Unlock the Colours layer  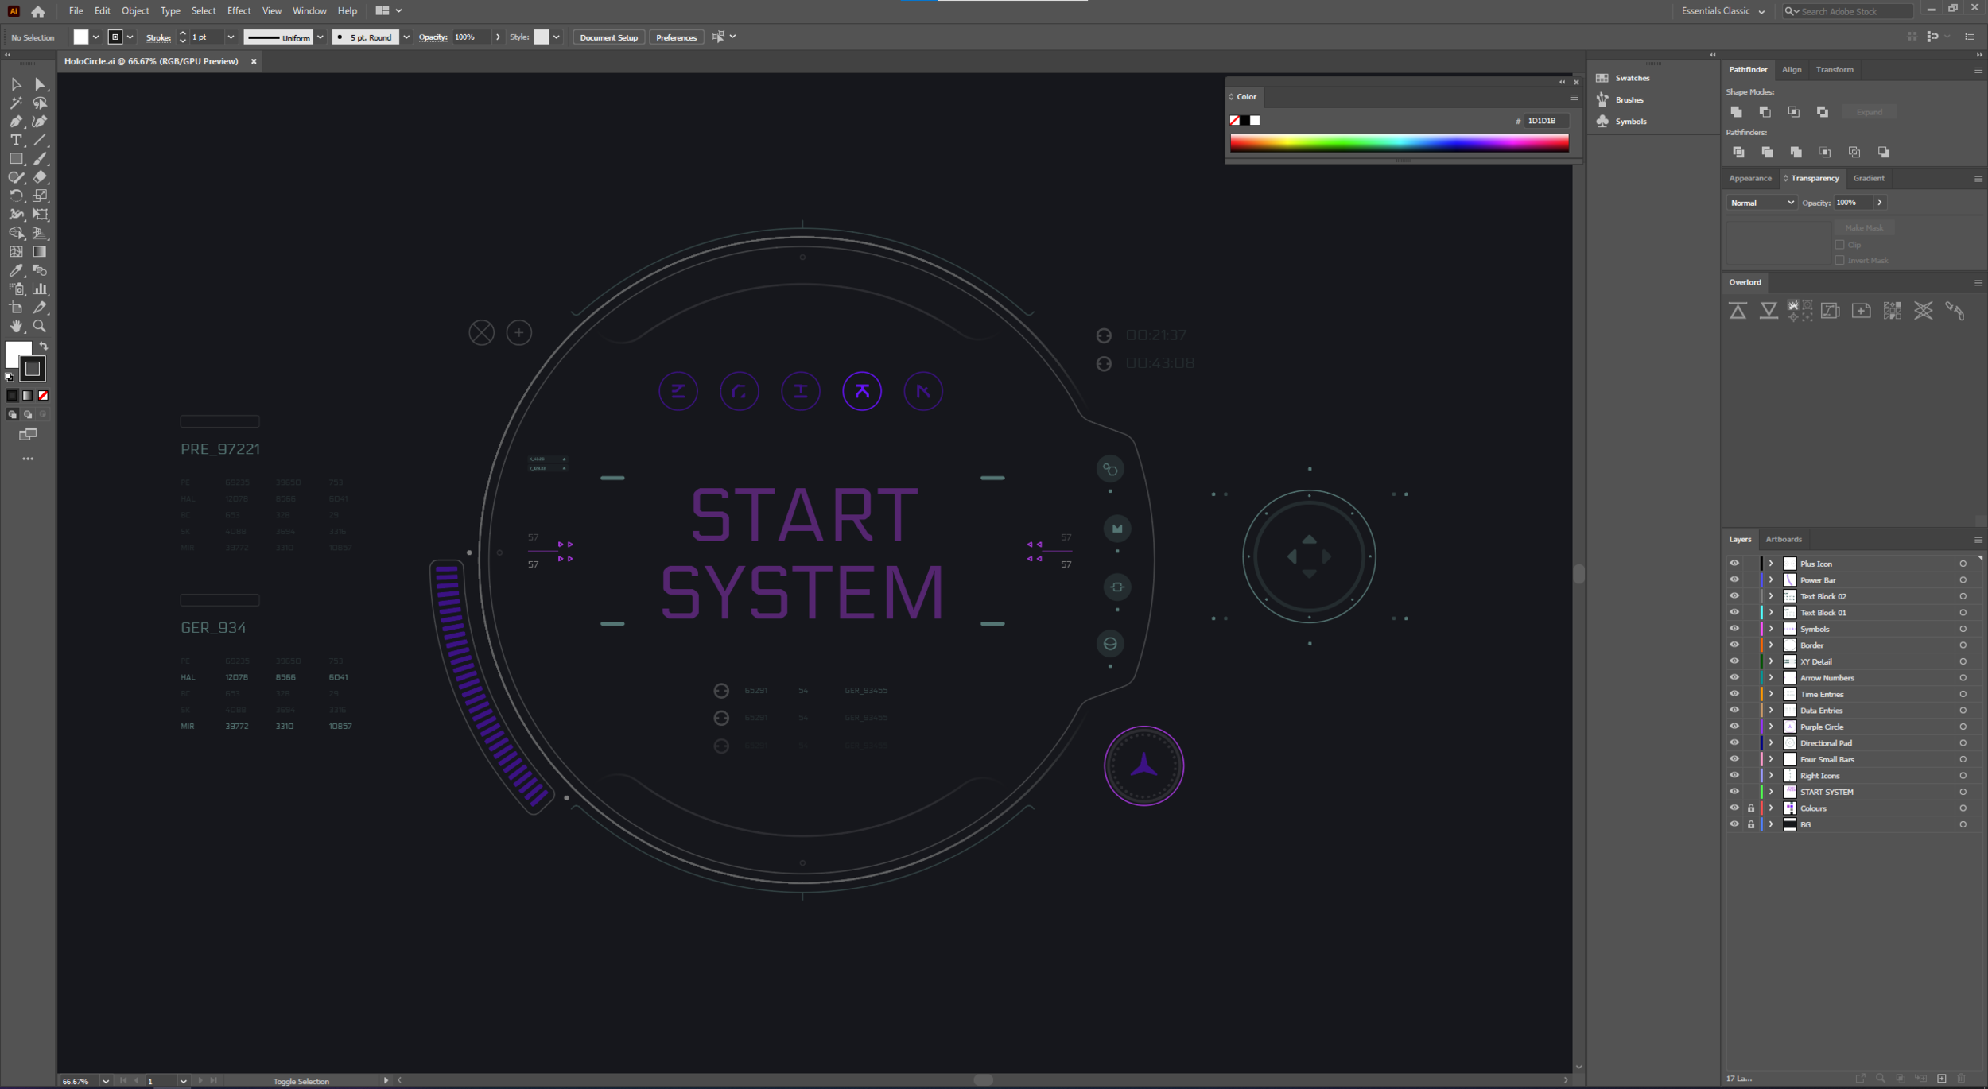tap(1750, 808)
